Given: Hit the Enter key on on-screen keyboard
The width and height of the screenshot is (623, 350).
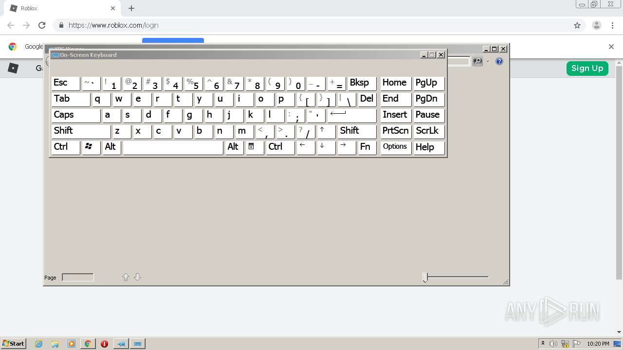Looking at the screenshot, I should (352, 115).
